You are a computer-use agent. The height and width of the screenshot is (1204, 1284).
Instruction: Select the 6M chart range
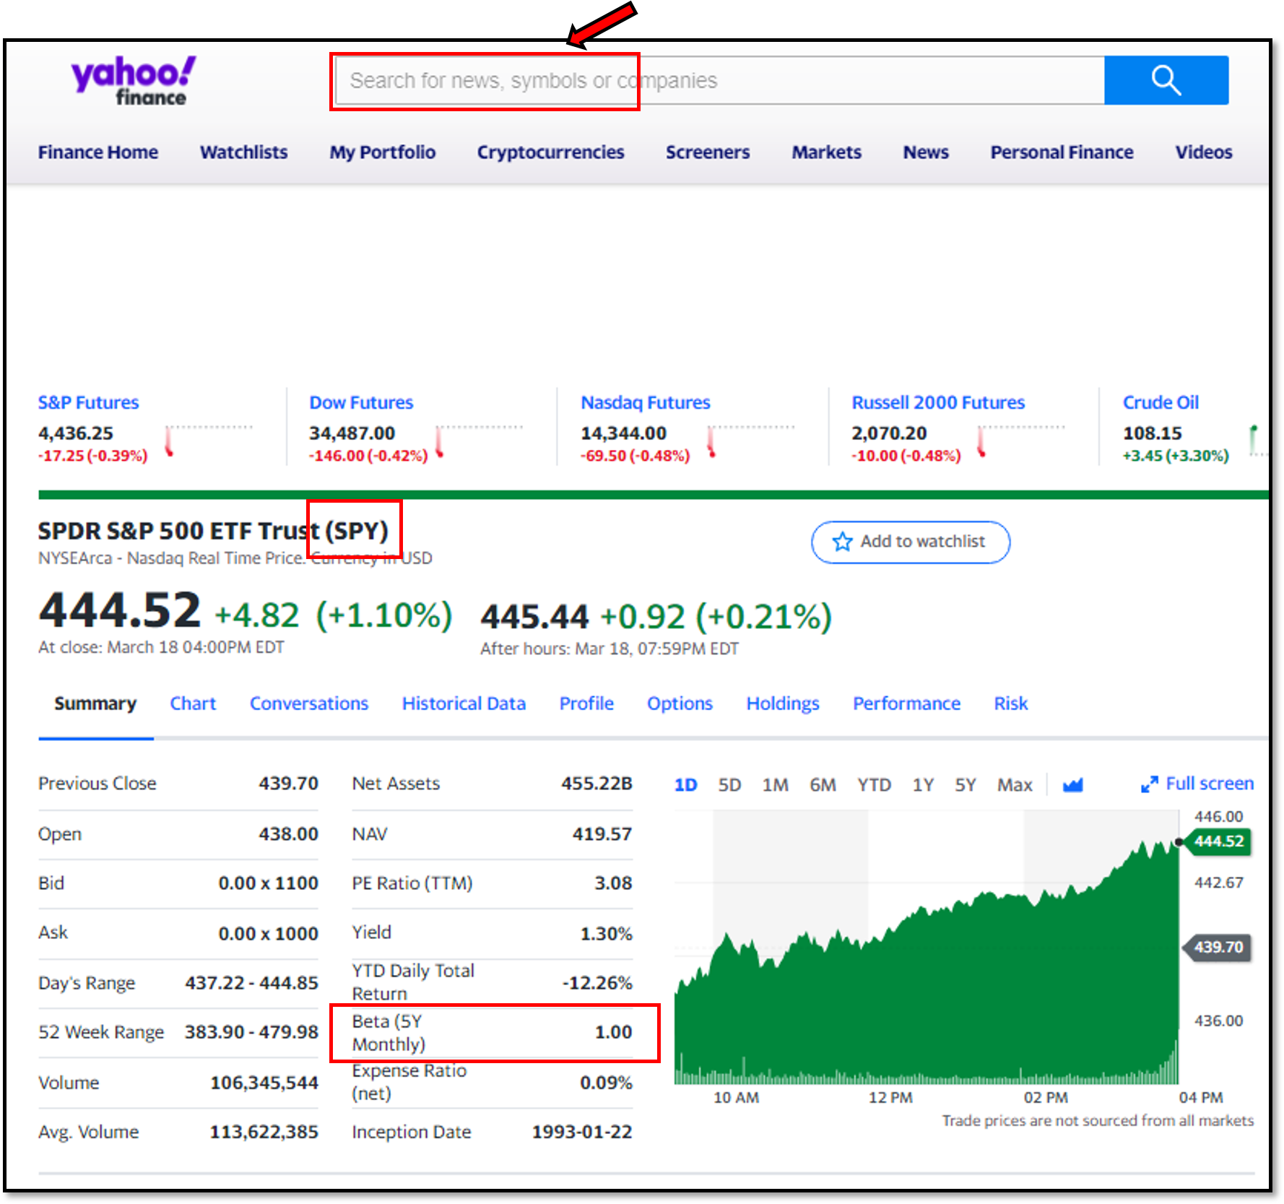click(823, 785)
